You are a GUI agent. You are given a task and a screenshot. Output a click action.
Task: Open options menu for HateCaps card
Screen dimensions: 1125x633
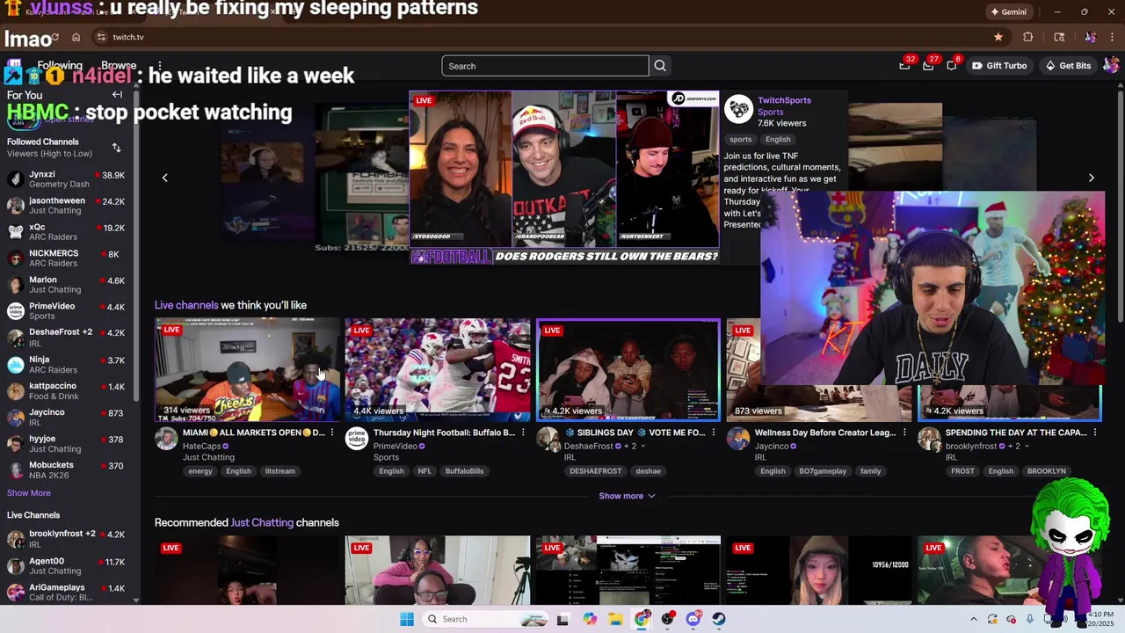coord(332,433)
